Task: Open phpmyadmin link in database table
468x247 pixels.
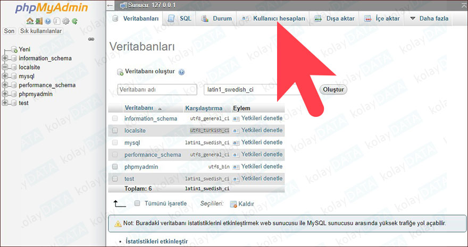Action: pyautogui.click(x=141, y=167)
